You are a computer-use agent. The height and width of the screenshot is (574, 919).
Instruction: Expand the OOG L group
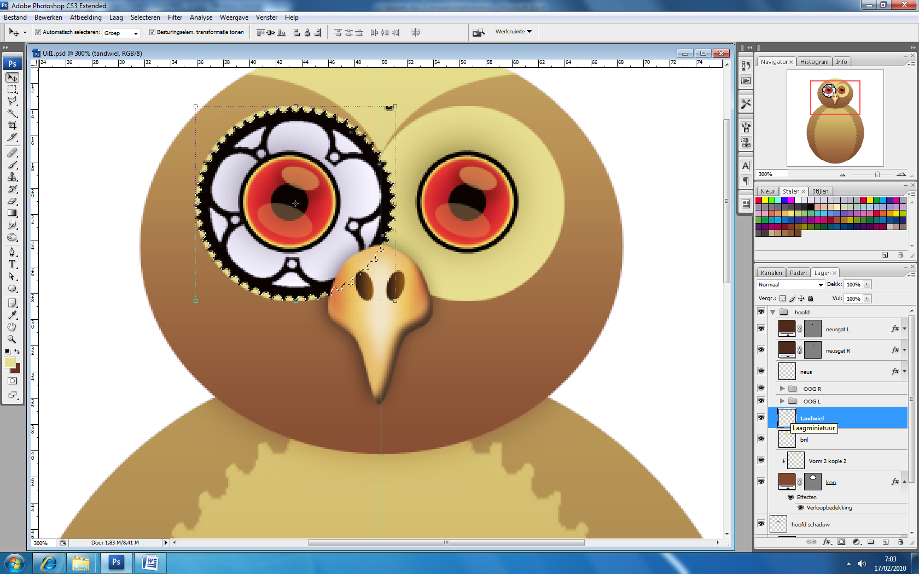coord(782,401)
